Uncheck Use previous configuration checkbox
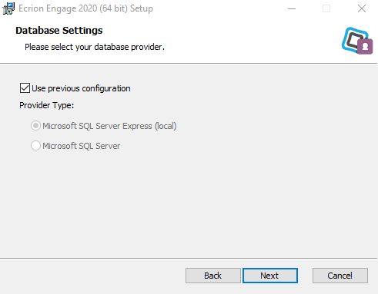378x294 pixels. point(25,88)
